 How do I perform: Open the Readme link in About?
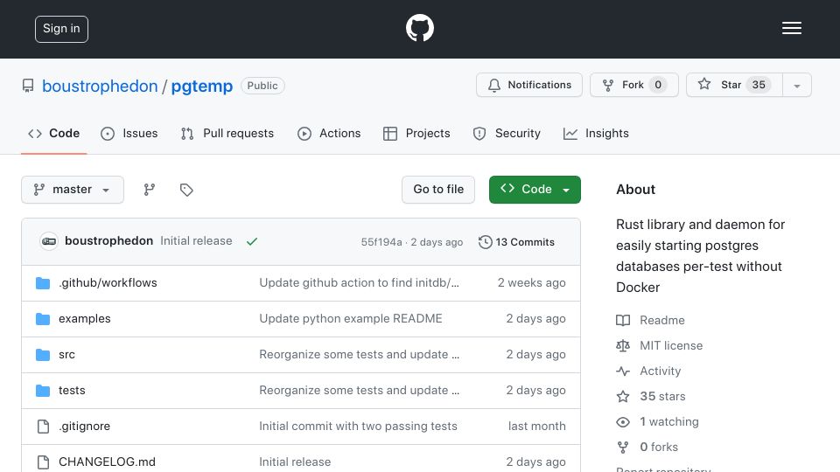pyautogui.click(x=662, y=320)
